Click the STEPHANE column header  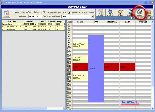(112, 22)
